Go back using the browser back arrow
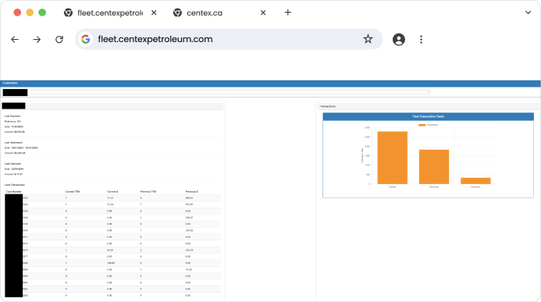Image resolution: width=541 pixels, height=302 pixels. coord(15,40)
